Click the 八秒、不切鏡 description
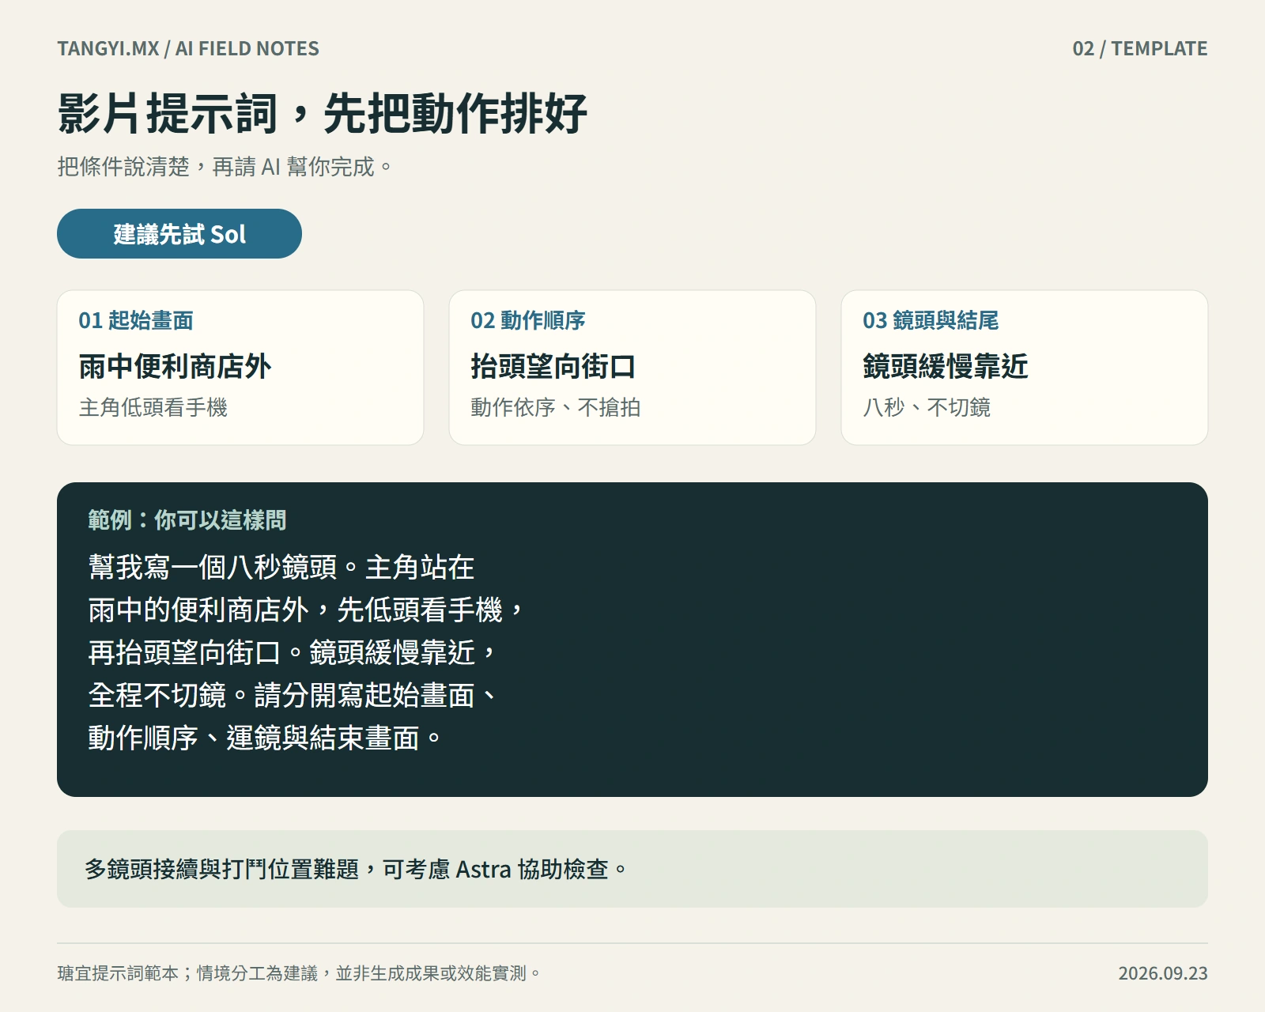The image size is (1265, 1012). pos(927,407)
